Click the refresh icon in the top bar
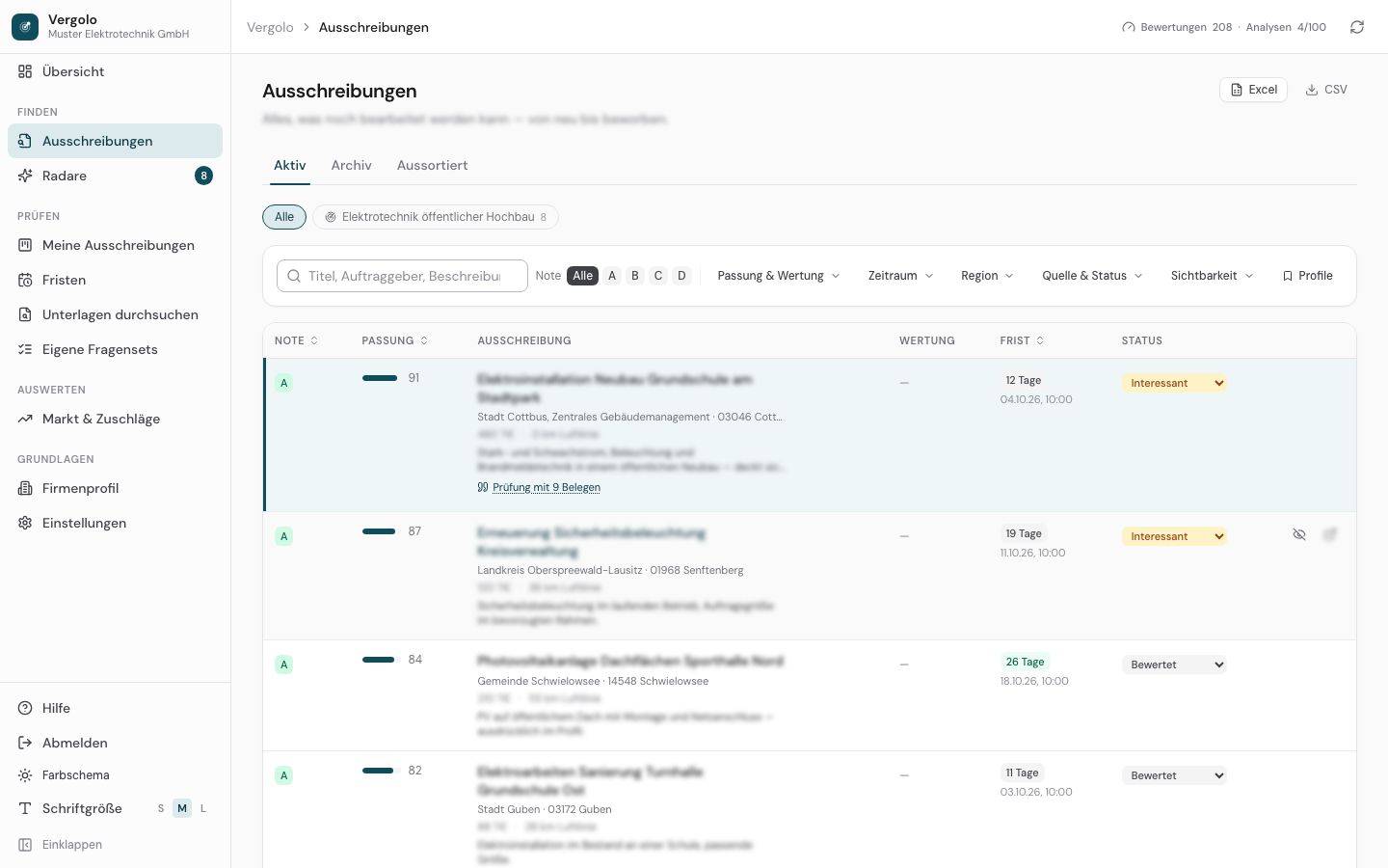 pos(1357,27)
